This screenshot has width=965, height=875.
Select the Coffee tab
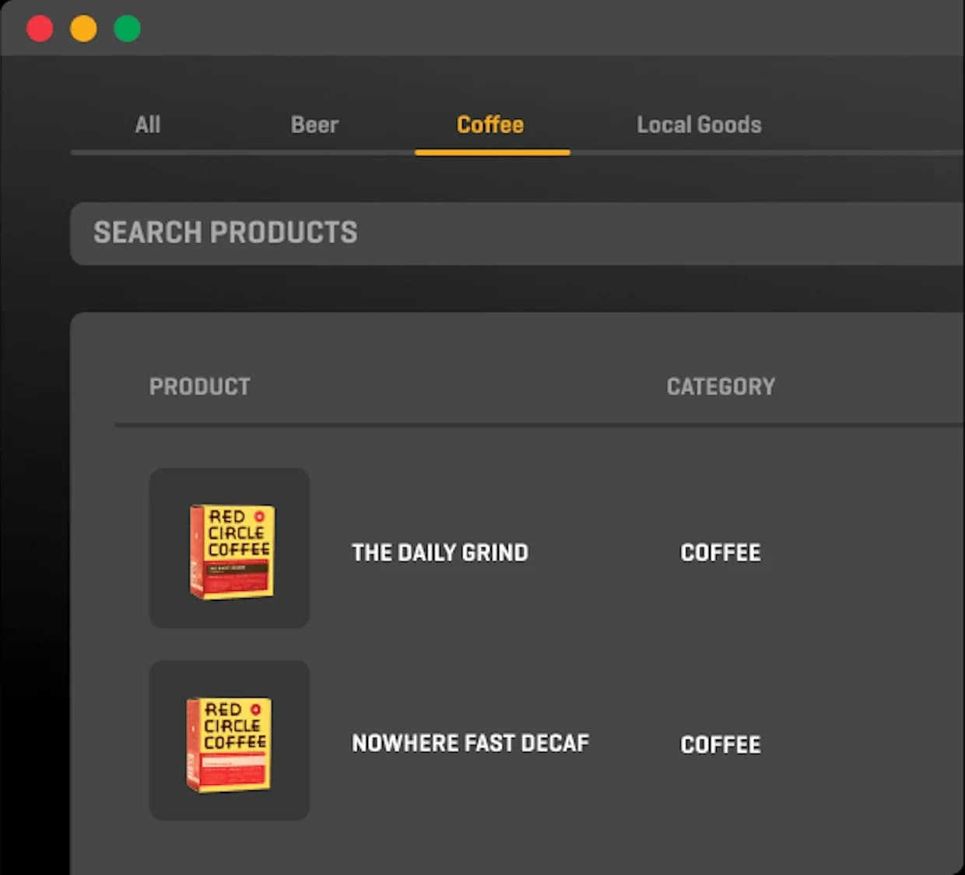click(x=490, y=124)
